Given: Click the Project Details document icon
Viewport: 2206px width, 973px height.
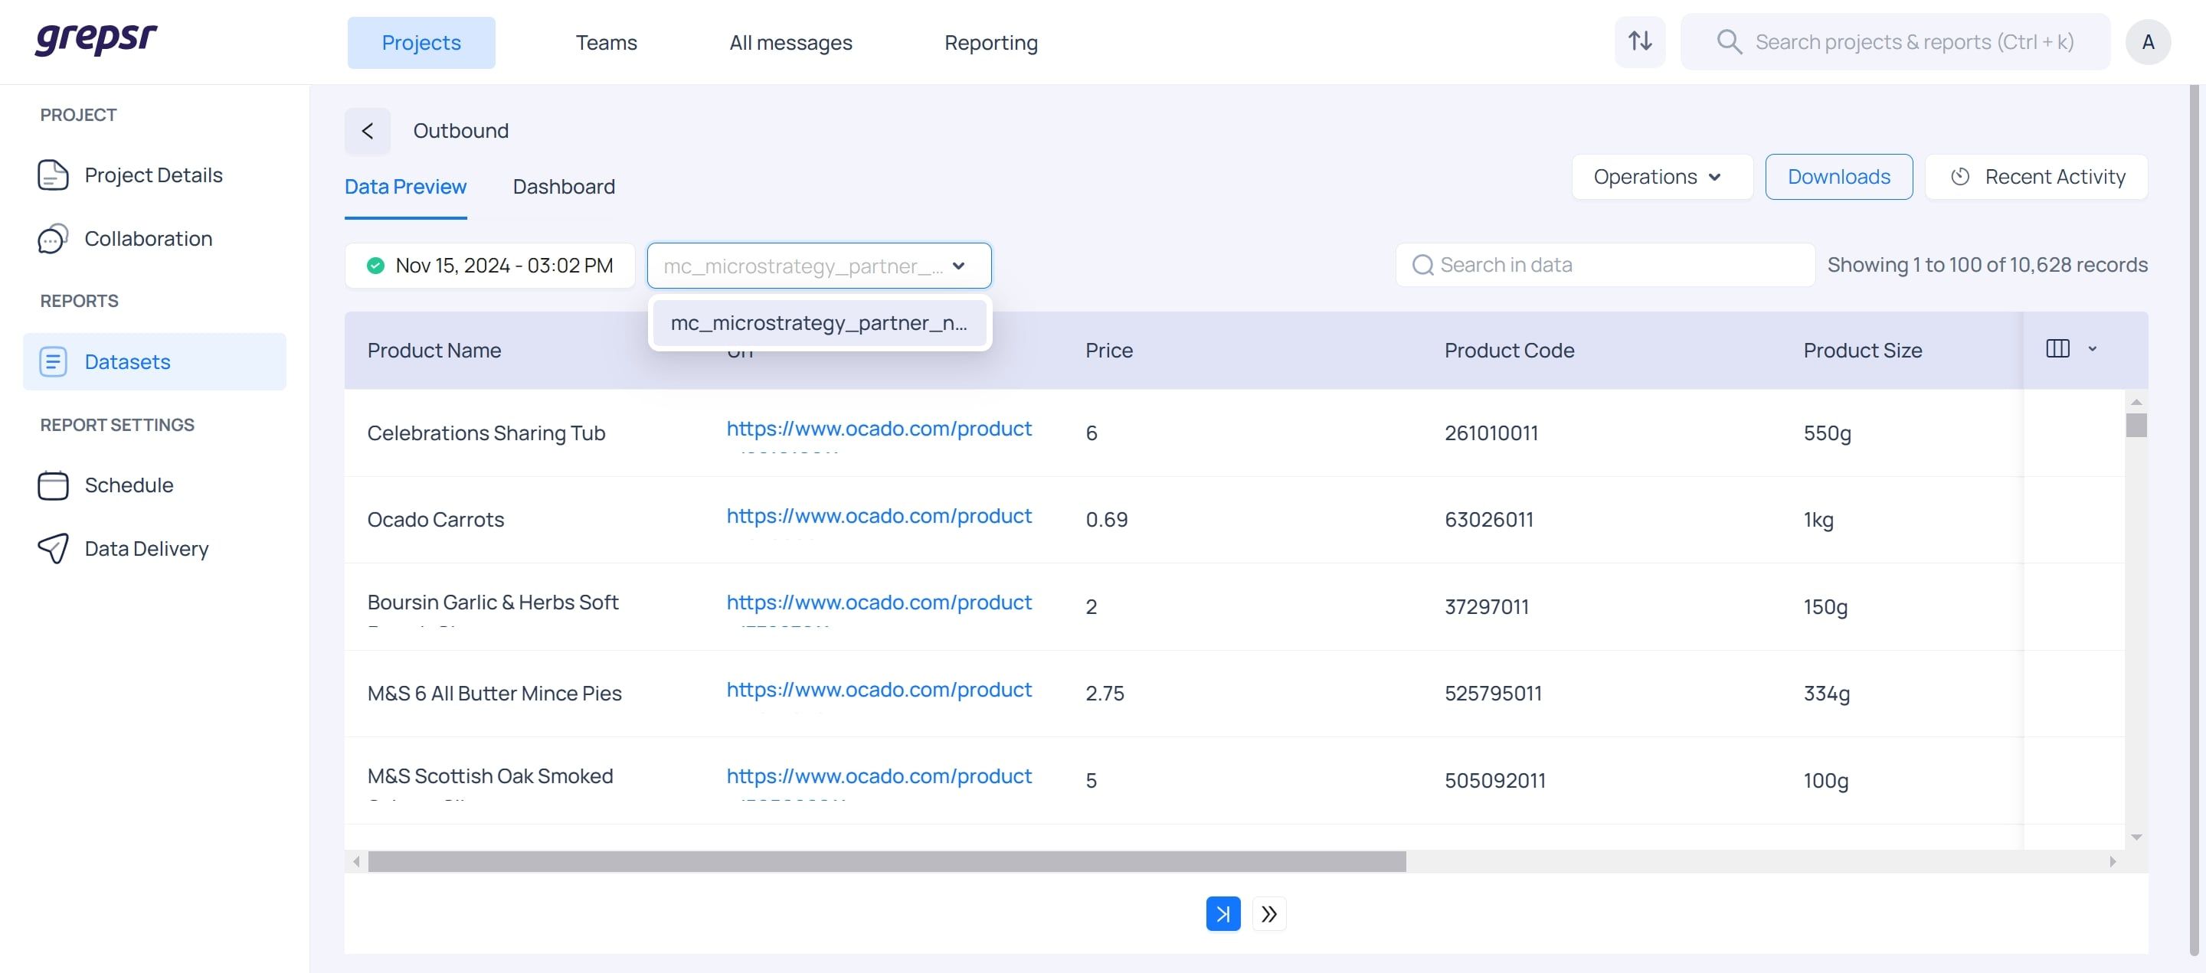Looking at the screenshot, I should point(52,175).
